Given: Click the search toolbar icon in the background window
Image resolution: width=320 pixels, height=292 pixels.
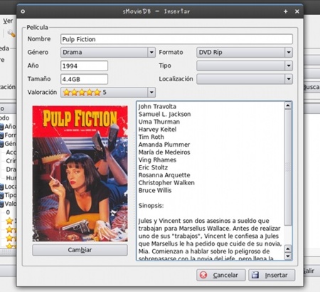Looking at the screenshot, I should pyautogui.click(x=11, y=33).
